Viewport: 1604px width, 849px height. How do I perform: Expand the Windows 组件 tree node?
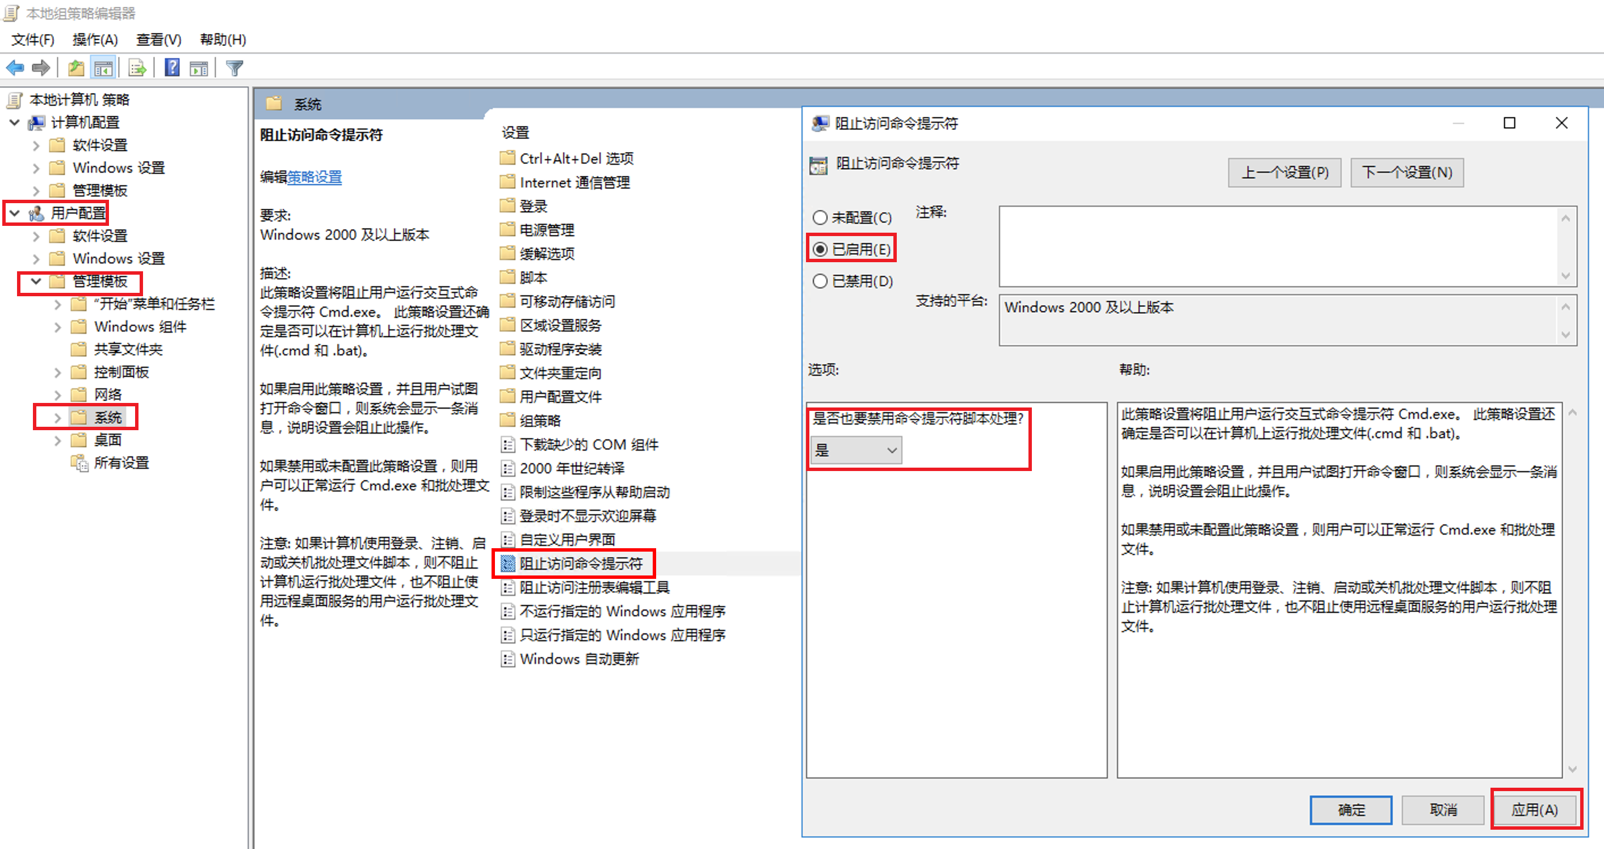point(58,327)
